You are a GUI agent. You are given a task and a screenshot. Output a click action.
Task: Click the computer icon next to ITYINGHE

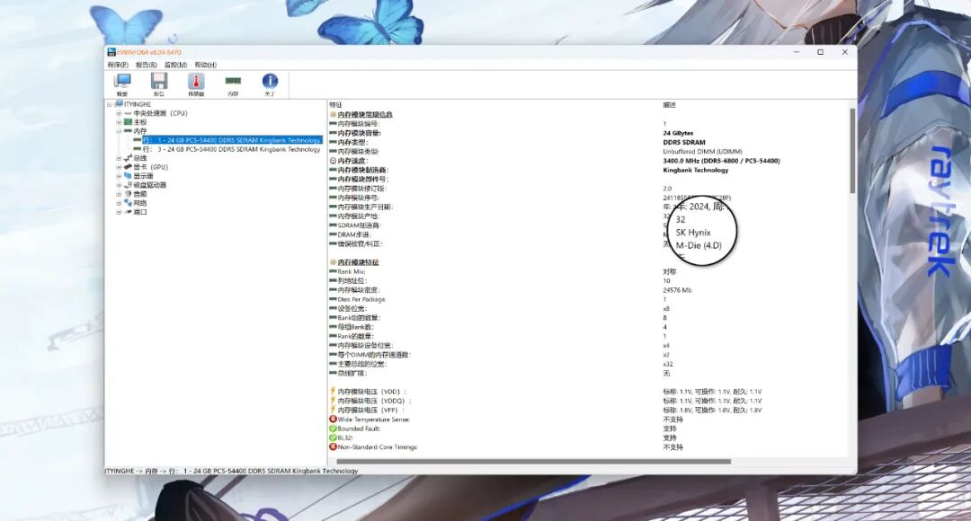coord(119,104)
